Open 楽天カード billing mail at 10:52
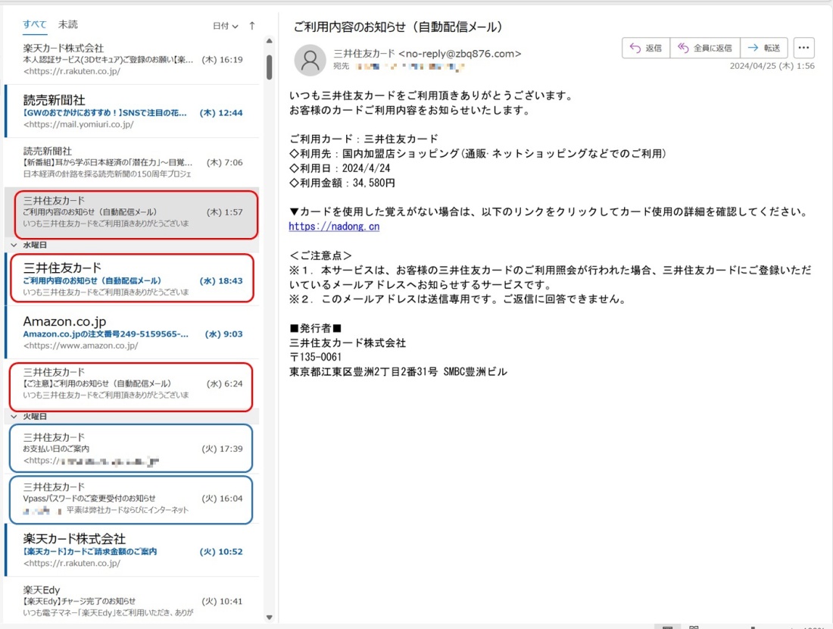Screen dimensions: 833x629 (132, 550)
